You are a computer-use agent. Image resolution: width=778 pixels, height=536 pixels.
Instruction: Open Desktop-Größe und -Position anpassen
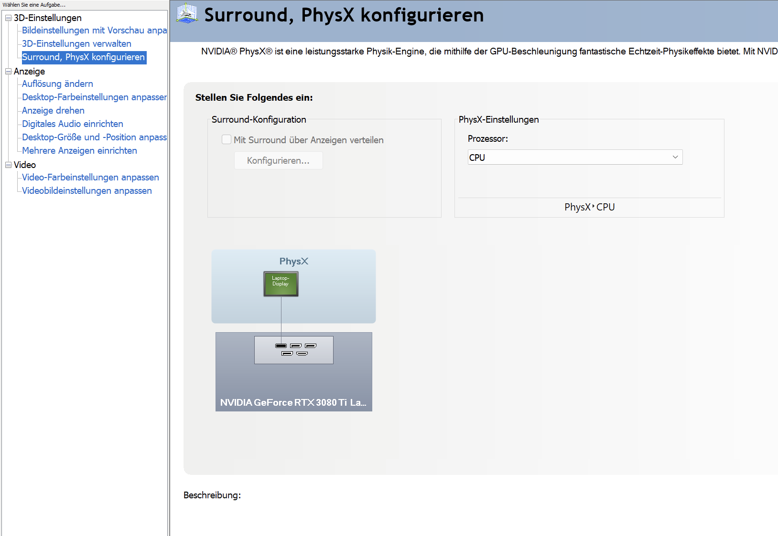(x=94, y=137)
